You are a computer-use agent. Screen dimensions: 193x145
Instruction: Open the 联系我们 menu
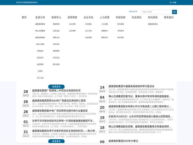169,17
